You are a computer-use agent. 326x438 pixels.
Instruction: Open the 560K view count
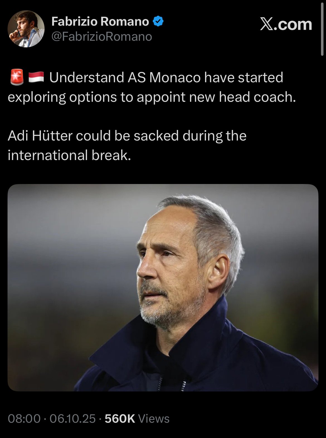click(120, 418)
